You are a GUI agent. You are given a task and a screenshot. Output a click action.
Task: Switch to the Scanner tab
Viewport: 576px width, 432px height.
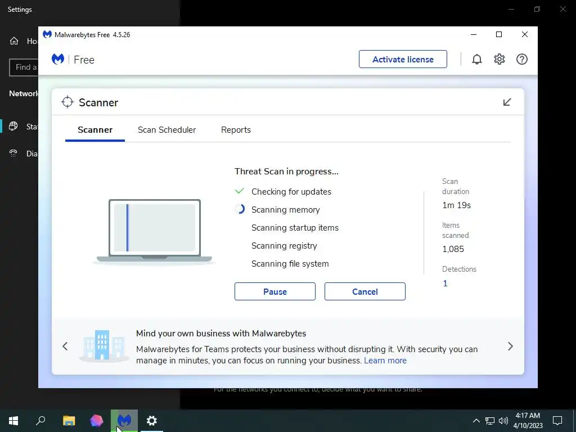[95, 130]
